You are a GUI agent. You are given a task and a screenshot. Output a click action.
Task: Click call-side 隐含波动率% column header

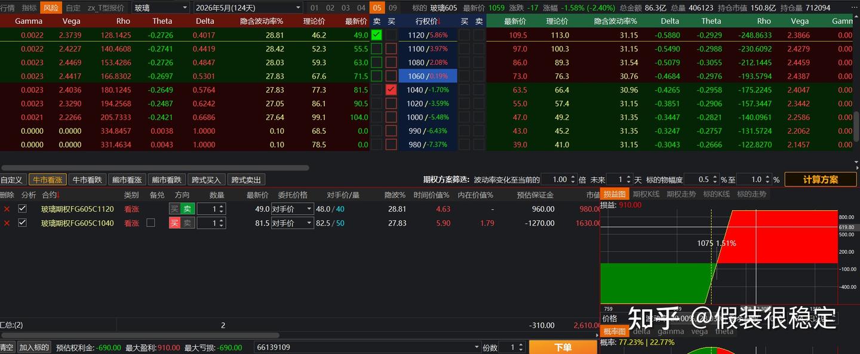[x=262, y=21]
